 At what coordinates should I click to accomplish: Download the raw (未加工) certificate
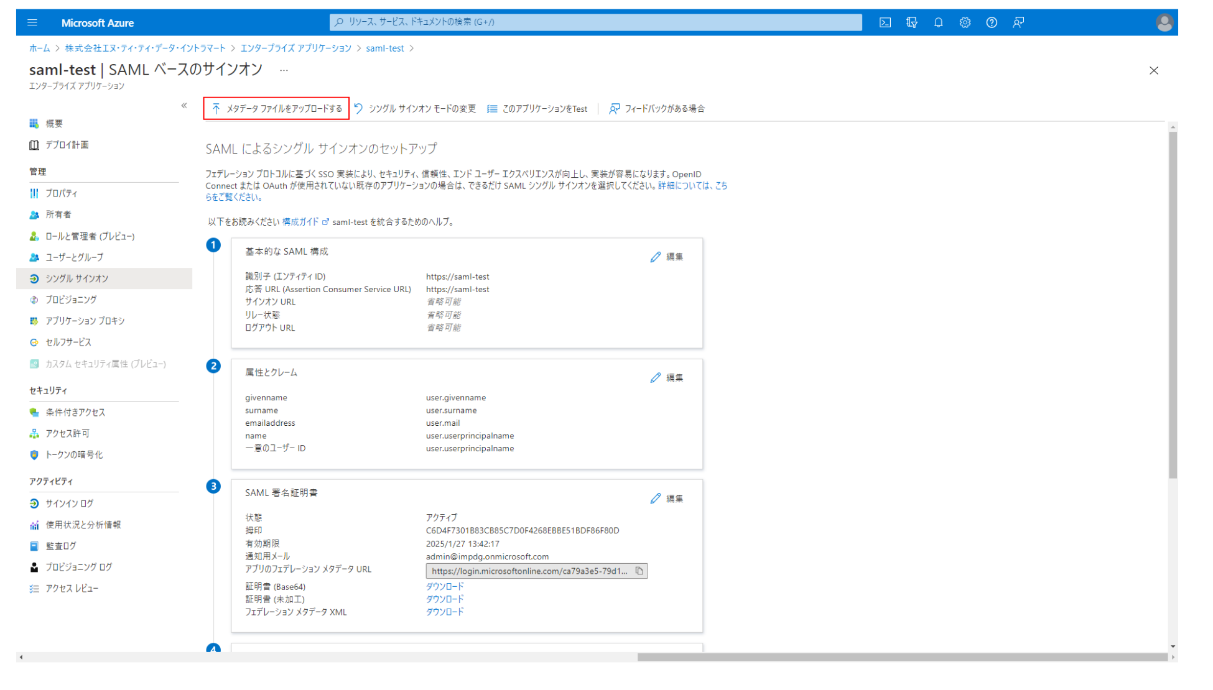tap(445, 599)
